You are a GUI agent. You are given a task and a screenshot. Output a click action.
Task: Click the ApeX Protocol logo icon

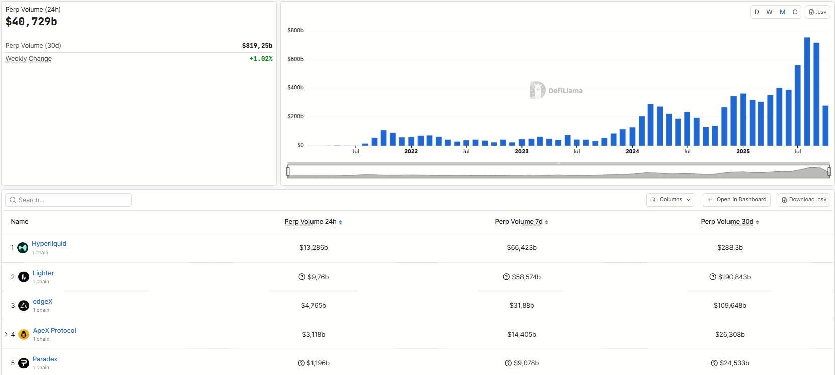tap(24, 335)
